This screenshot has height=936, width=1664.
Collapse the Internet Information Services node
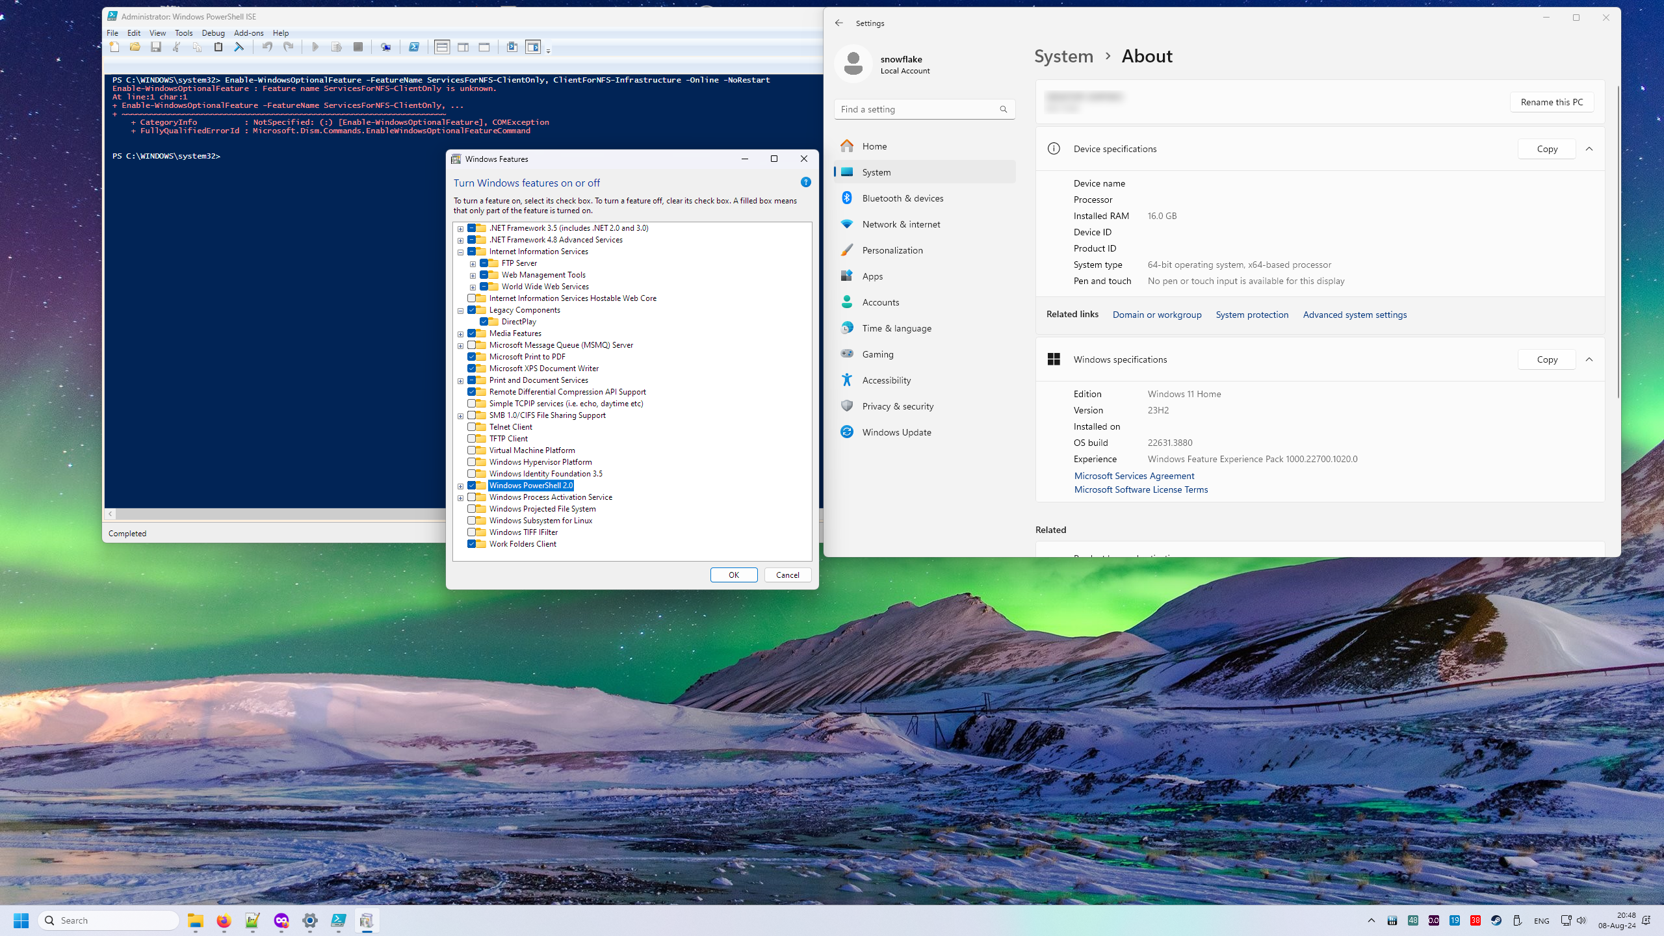pos(461,252)
